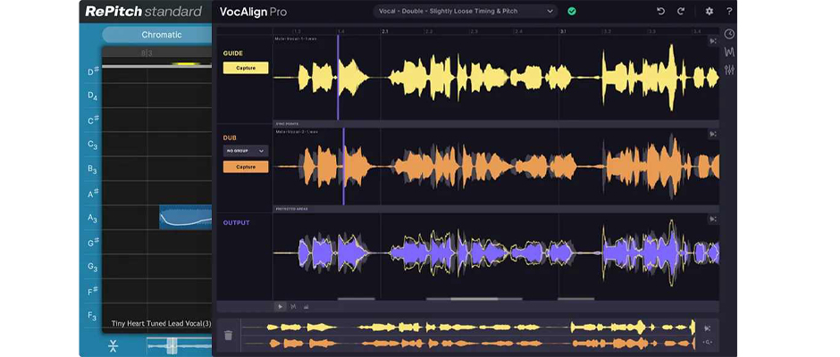Click the second icon beside play button
Image resolution: width=840 pixels, height=357 pixels.
tap(293, 307)
